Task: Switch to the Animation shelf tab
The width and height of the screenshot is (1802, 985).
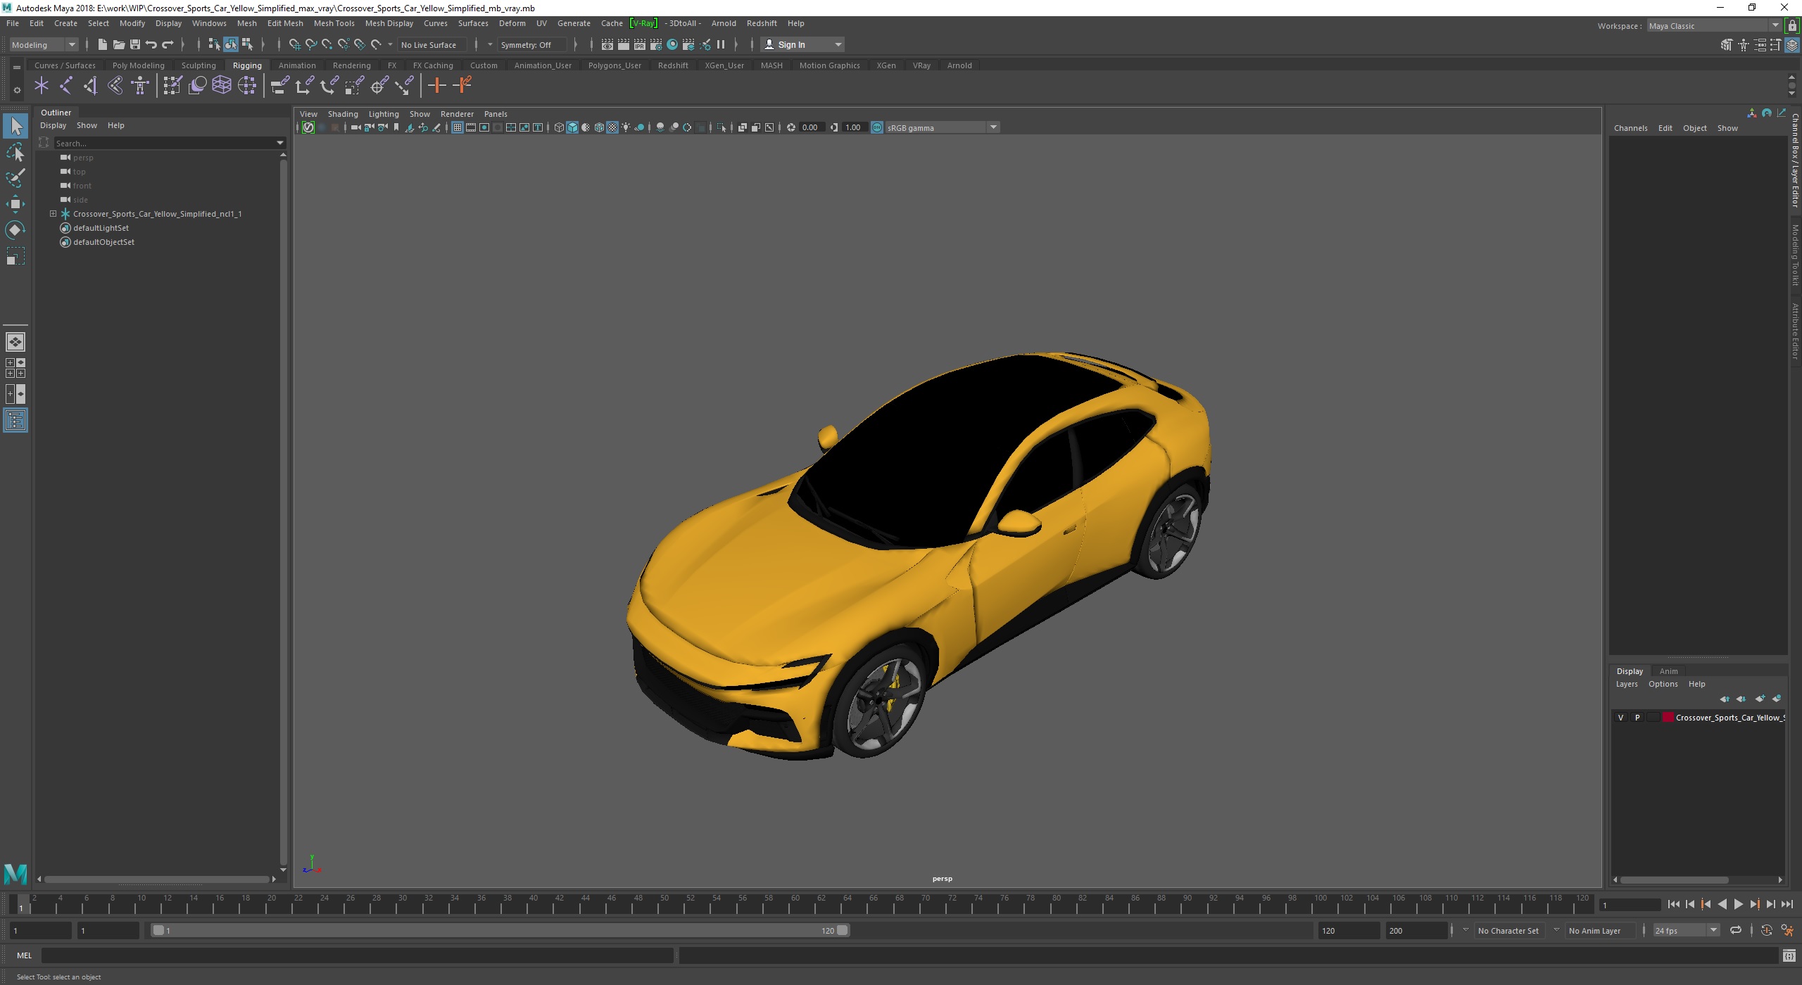Action: (x=297, y=65)
